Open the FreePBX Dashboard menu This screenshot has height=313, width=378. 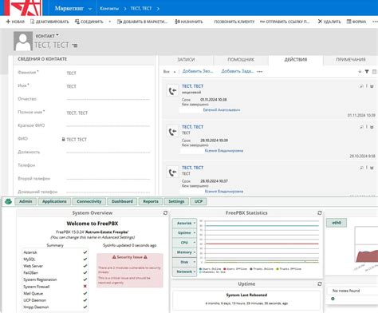coord(122,201)
